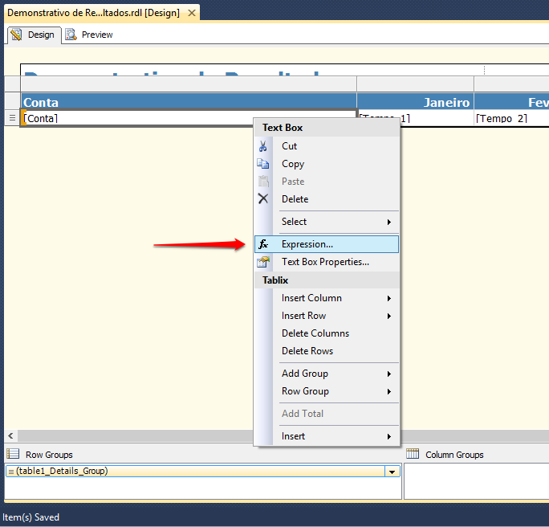The image size is (549, 527).
Task: Click the column handle above Conta
Action: point(189,84)
